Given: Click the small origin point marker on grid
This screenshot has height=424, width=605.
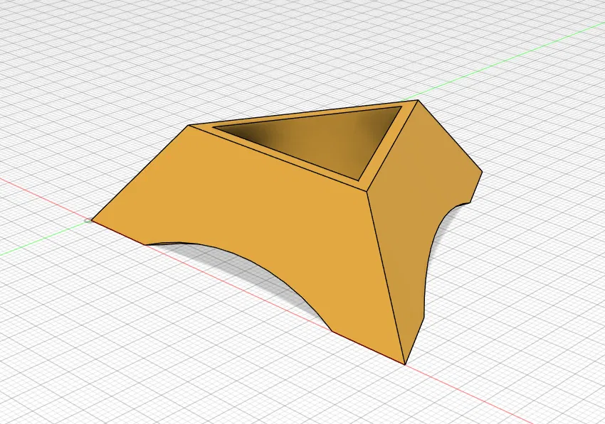Looking at the screenshot, I should point(88,221).
